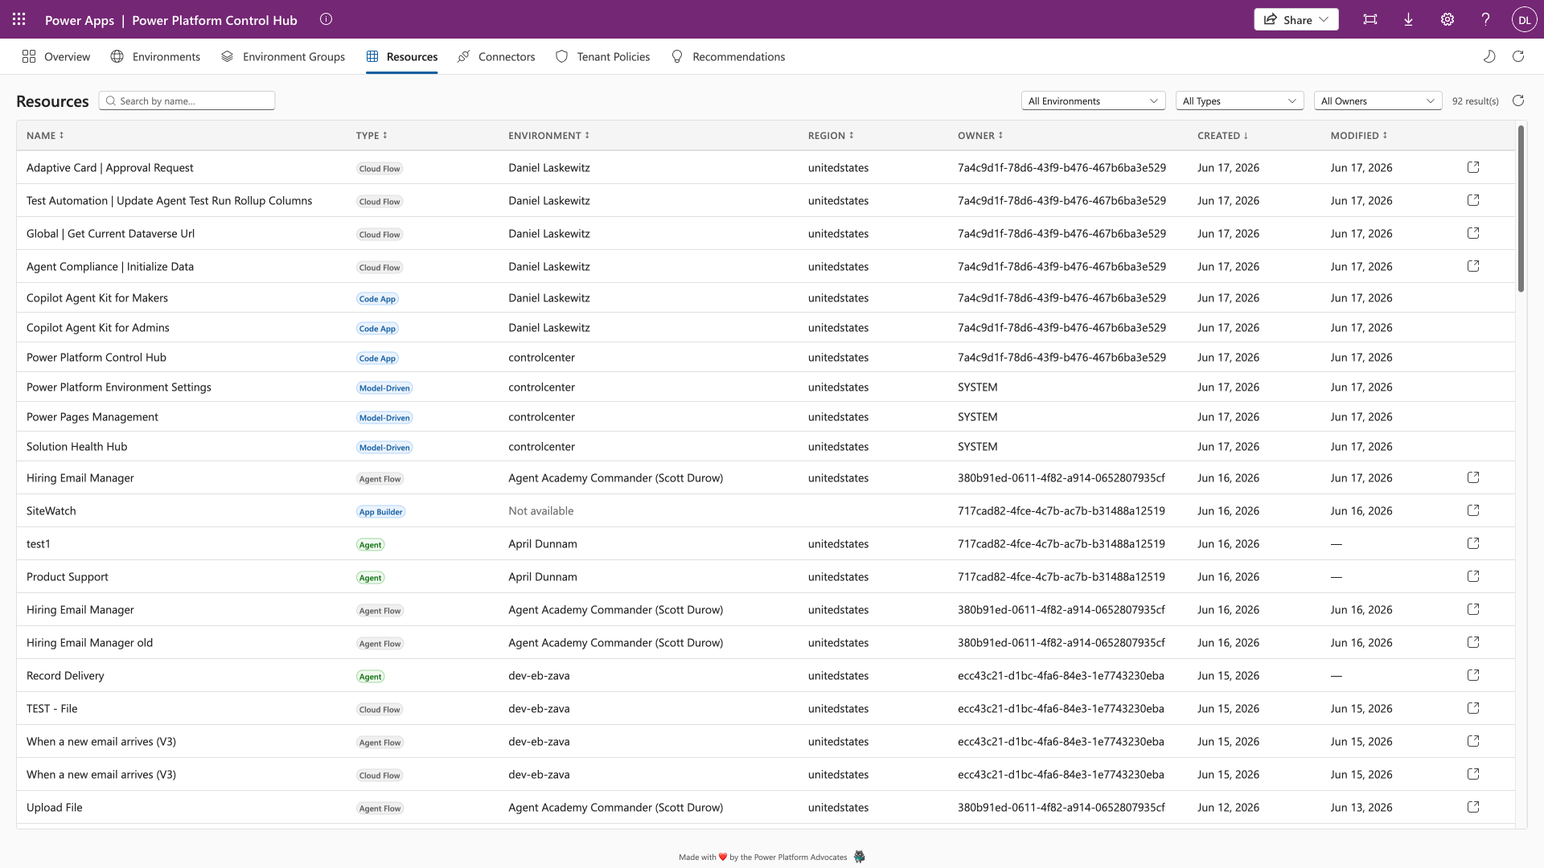The height and width of the screenshot is (868, 1544).
Task: Click the Copilot Agent Kit for Admins name
Action: (x=98, y=327)
